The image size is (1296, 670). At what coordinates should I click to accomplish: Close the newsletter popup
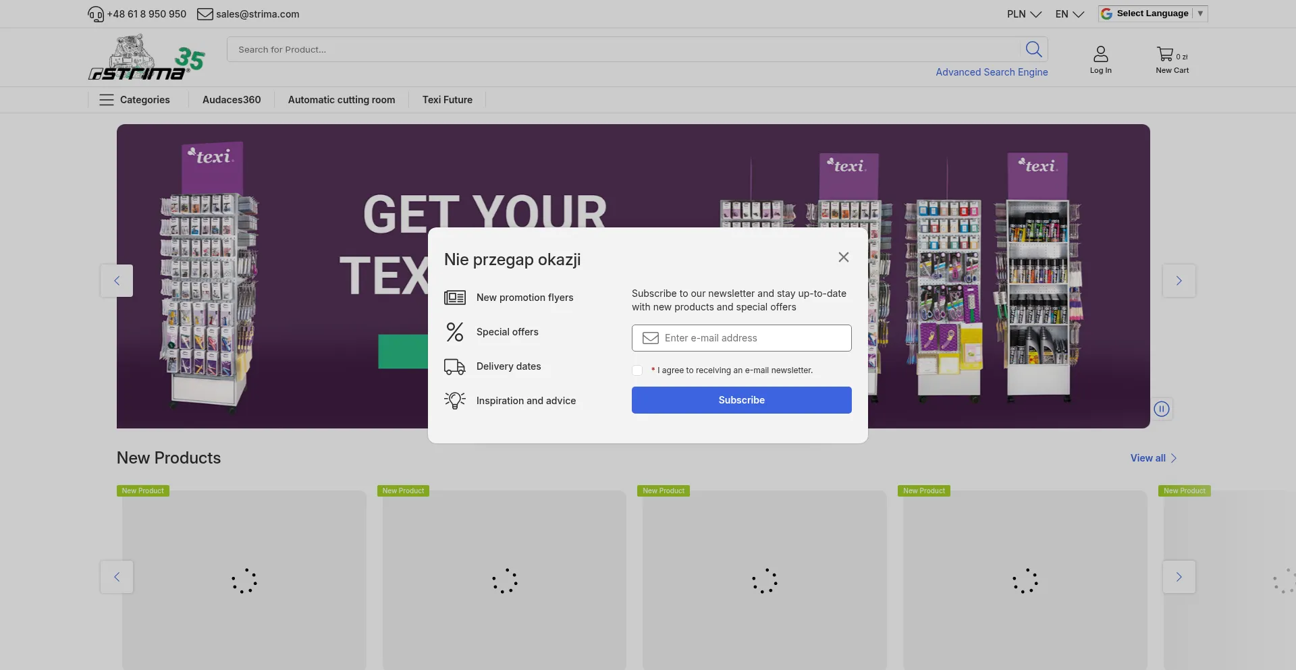coord(843,257)
